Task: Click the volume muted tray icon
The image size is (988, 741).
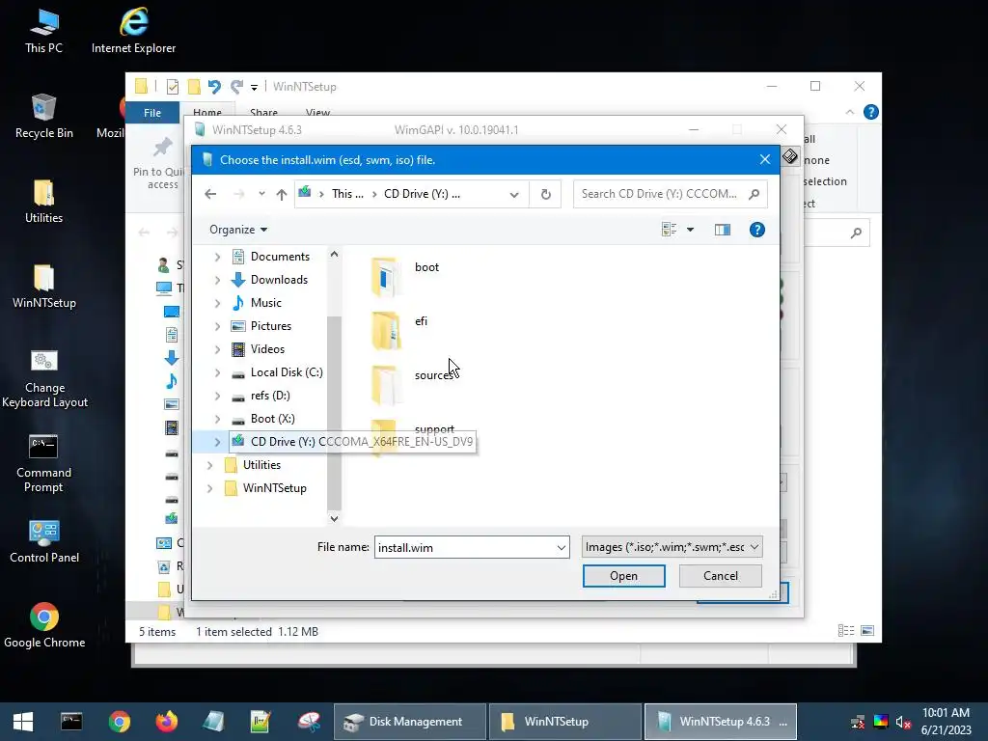Action: pyautogui.click(x=903, y=722)
